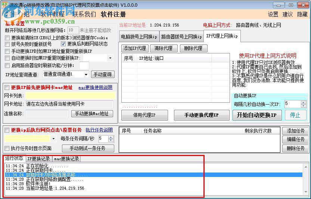Select log line 软件未注册!
311x199 pixels.
[154, 184]
